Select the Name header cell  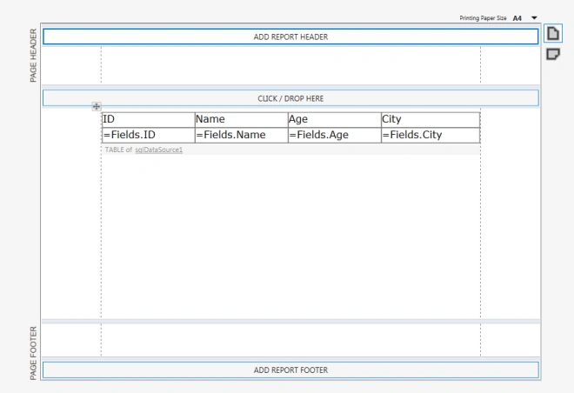click(242, 120)
